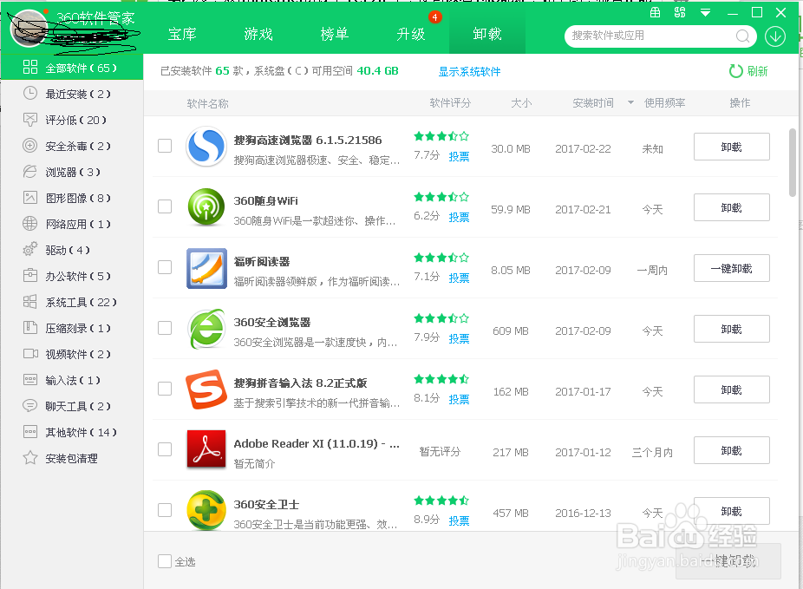Screen dimensions: 803x589
Task: Check the Adobe Reader XI checkbox
Action: click(165, 449)
